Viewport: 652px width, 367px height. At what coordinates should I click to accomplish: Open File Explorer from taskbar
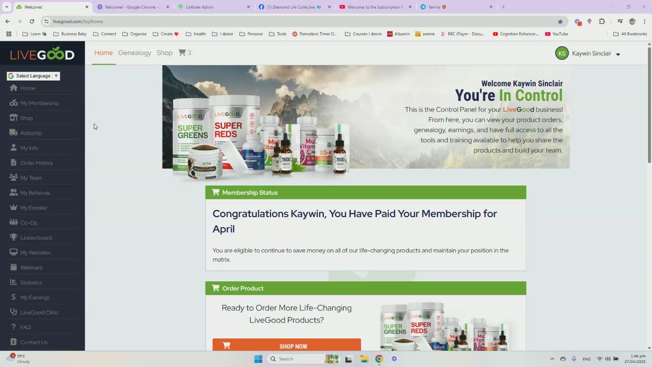tap(364, 359)
